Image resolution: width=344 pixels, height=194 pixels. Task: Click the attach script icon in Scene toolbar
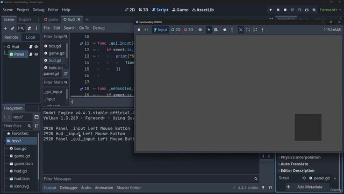coord(29,29)
